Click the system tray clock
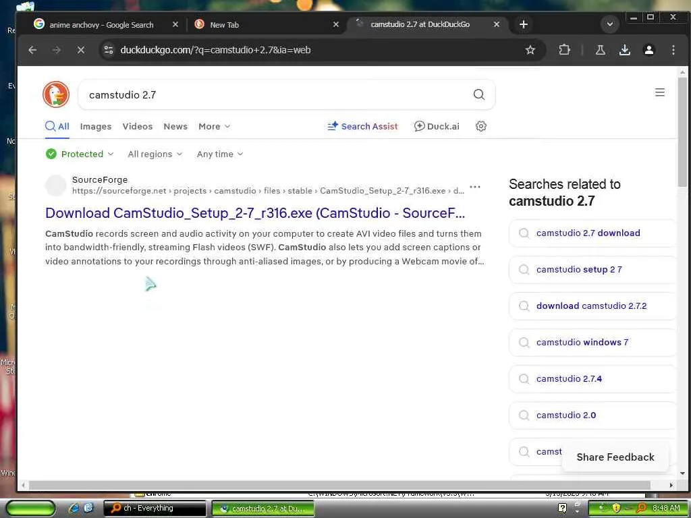The width and height of the screenshot is (691, 518). point(666,509)
